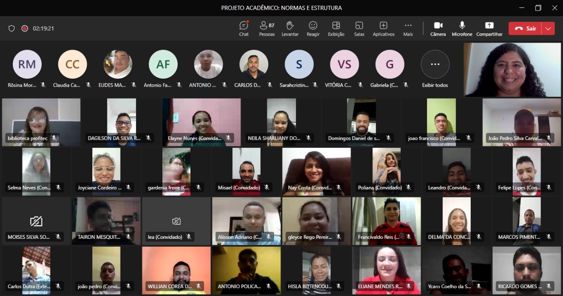Open the Mais more options menu
The image size is (563, 296).
(x=408, y=29)
